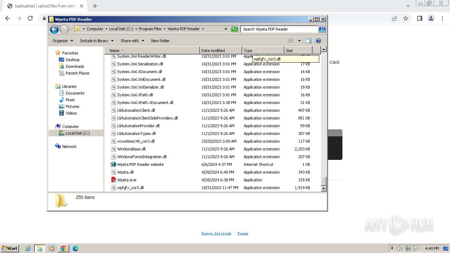450x253 pixels.
Task: Click Chrome's share page icon
Action: [394, 18]
